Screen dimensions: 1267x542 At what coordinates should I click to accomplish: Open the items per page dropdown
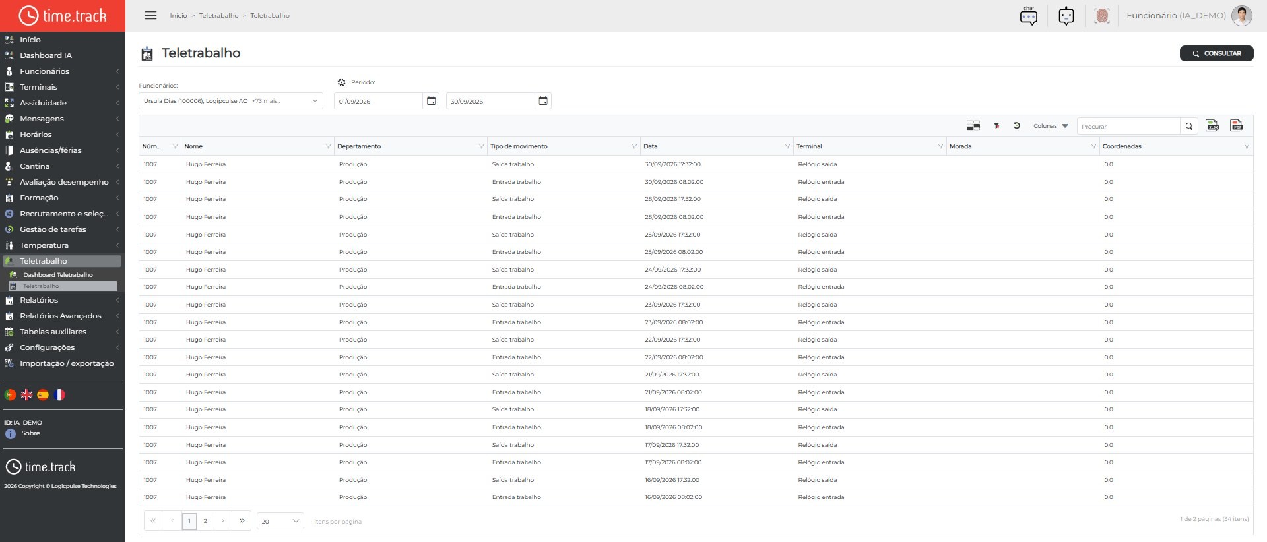(280, 521)
